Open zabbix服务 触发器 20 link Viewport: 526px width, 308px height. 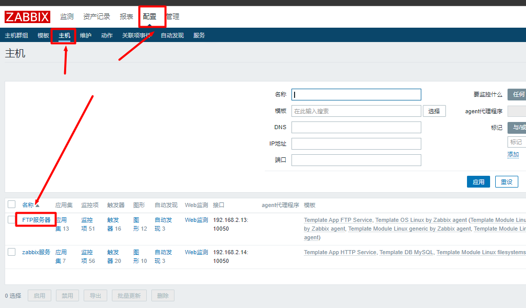coord(114,256)
